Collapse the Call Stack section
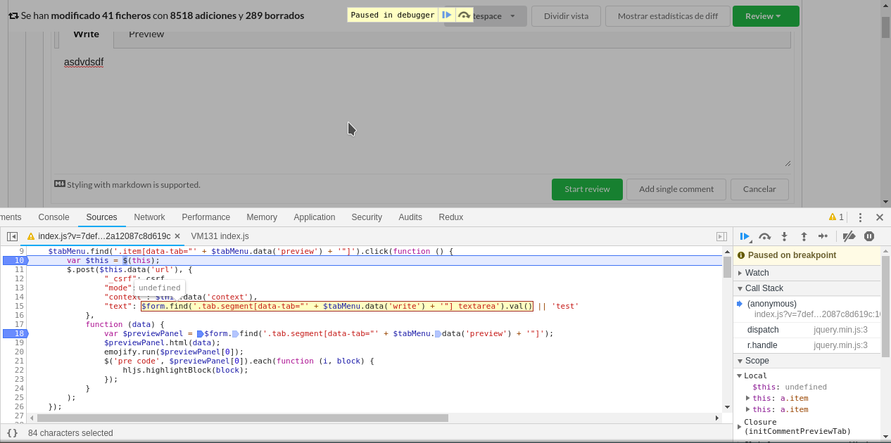Image resolution: width=891 pixels, height=443 pixels. pos(807,288)
